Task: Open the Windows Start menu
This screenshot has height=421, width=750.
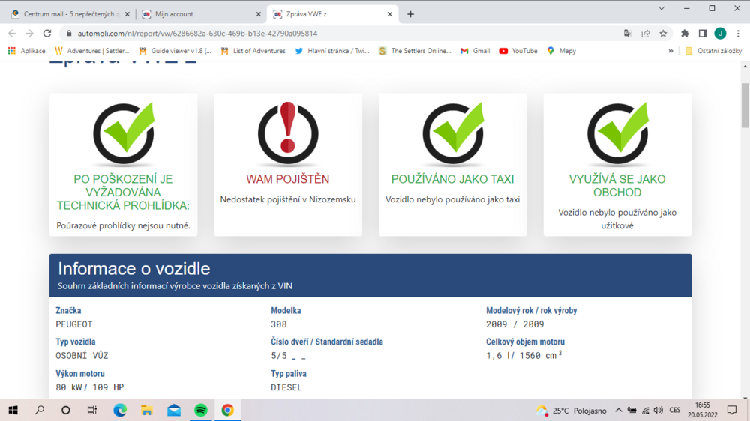Action: [13, 410]
